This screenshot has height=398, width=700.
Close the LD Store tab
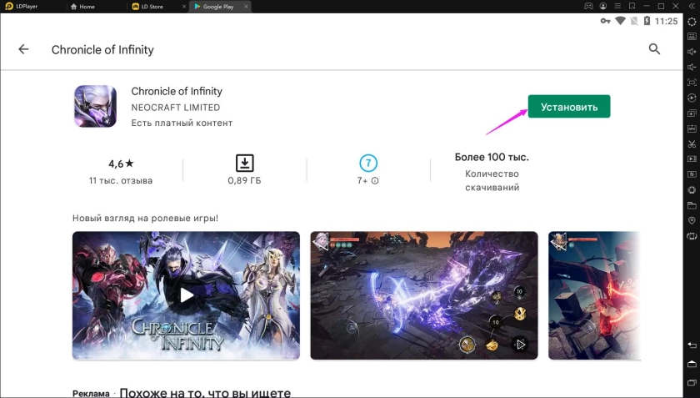click(184, 7)
